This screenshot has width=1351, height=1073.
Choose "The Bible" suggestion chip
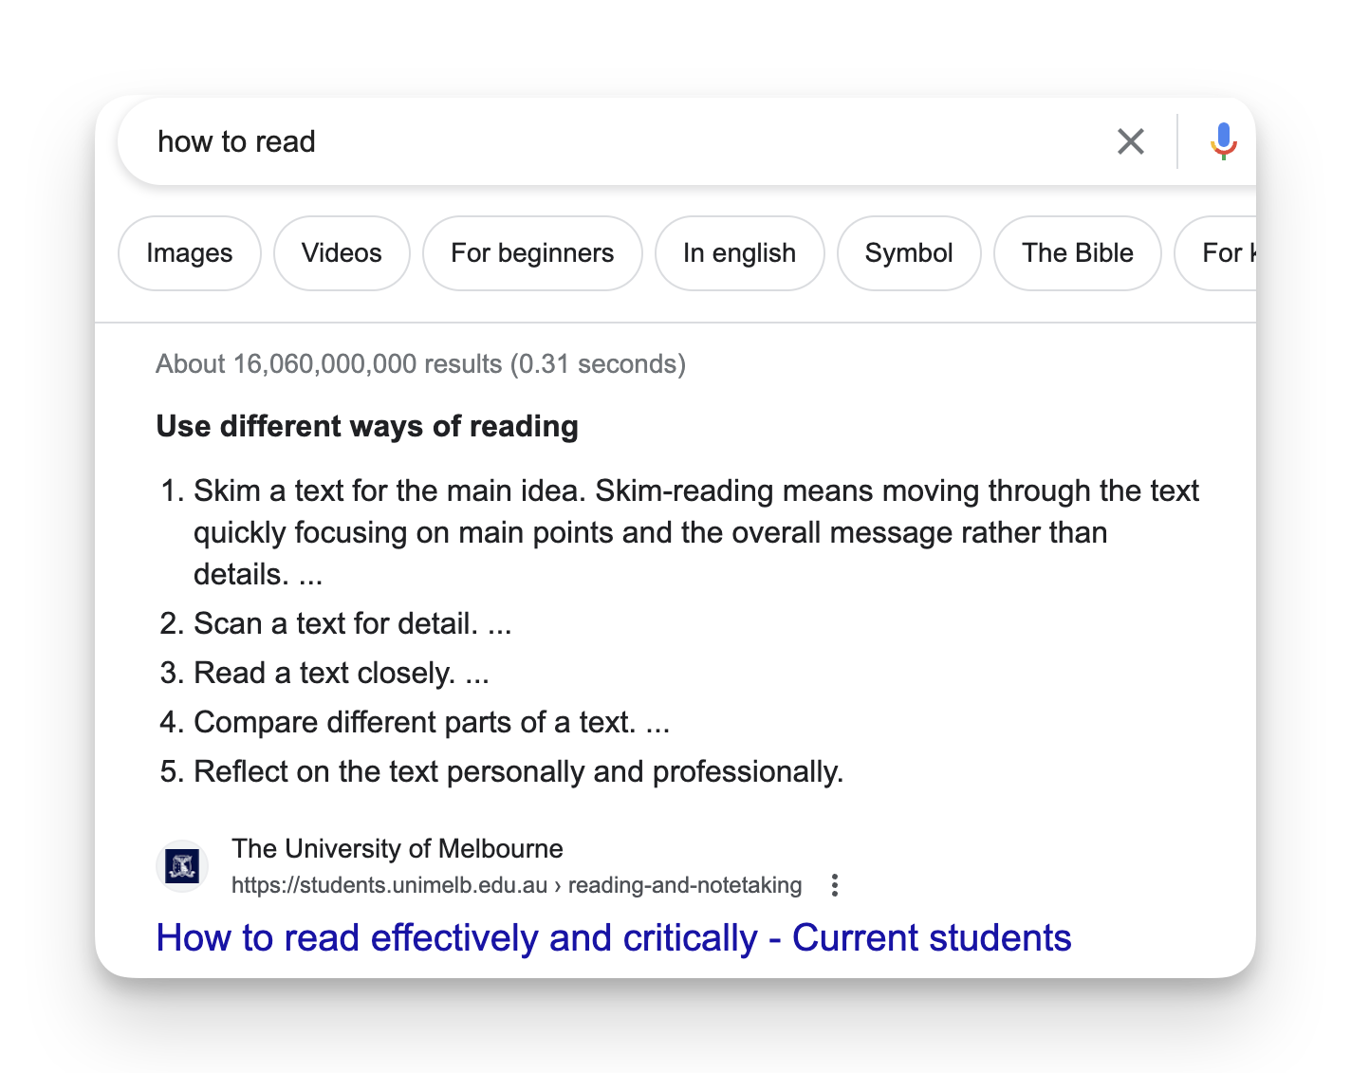tap(1077, 253)
